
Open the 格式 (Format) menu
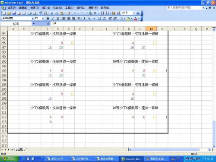(57, 8)
